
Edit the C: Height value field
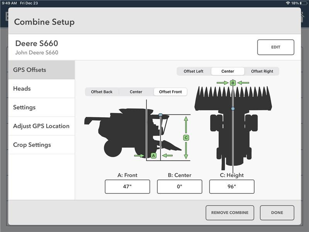(x=232, y=186)
